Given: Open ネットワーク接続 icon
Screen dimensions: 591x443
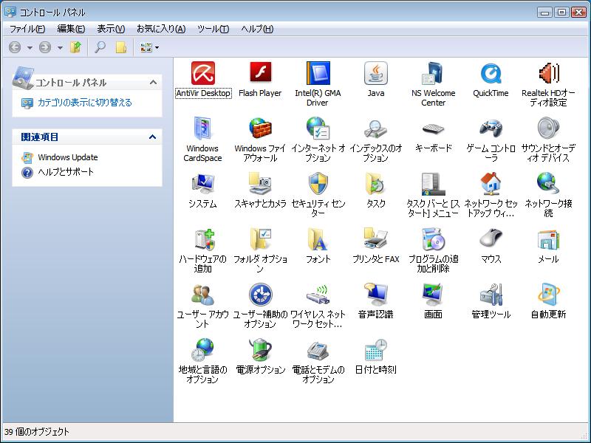Looking at the screenshot, I should (x=548, y=184).
